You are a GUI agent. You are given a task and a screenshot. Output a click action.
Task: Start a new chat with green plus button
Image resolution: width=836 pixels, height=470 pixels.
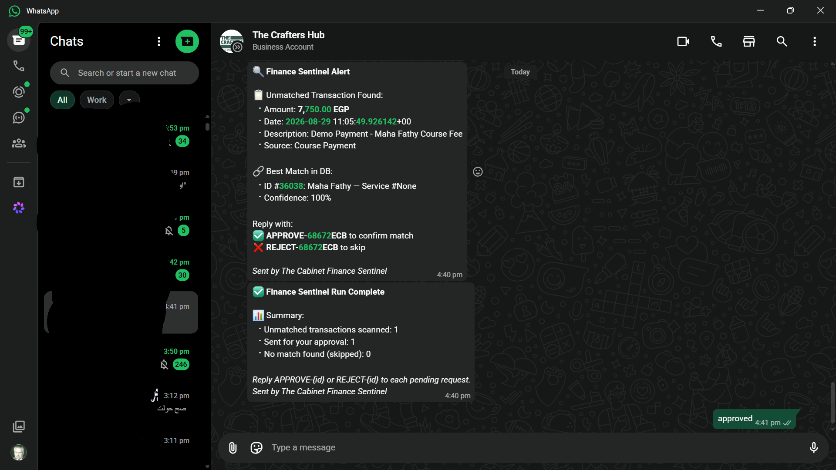point(187,41)
